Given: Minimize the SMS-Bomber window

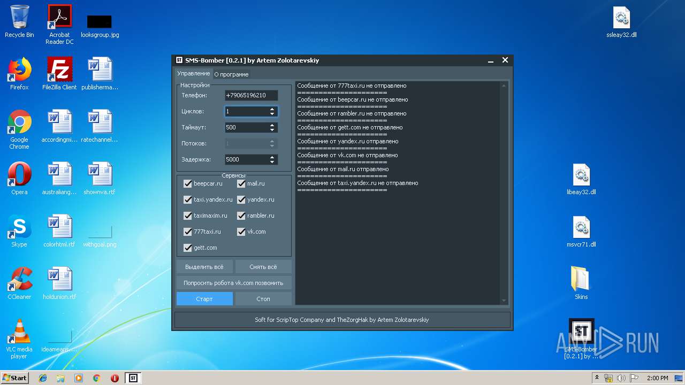Looking at the screenshot, I should coord(491,60).
